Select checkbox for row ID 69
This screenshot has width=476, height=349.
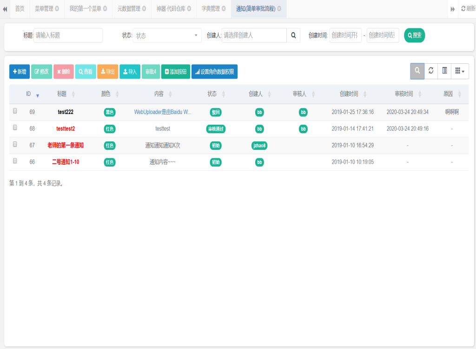tap(15, 111)
